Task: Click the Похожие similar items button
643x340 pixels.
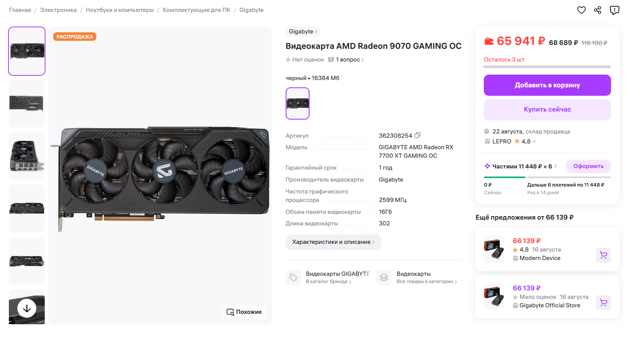Action: coord(244,312)
